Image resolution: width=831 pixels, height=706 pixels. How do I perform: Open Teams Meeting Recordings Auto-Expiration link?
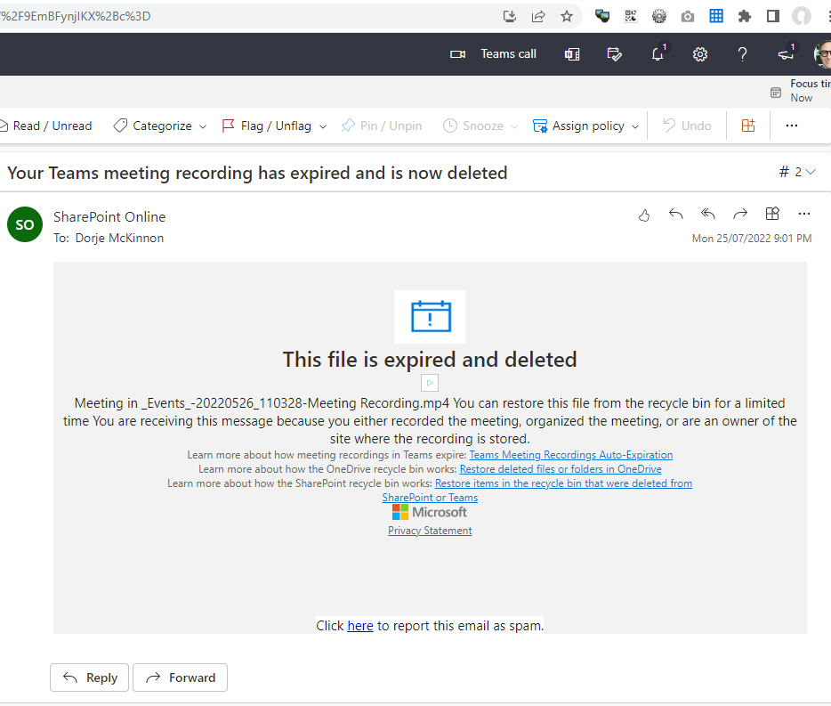[571, 455]
